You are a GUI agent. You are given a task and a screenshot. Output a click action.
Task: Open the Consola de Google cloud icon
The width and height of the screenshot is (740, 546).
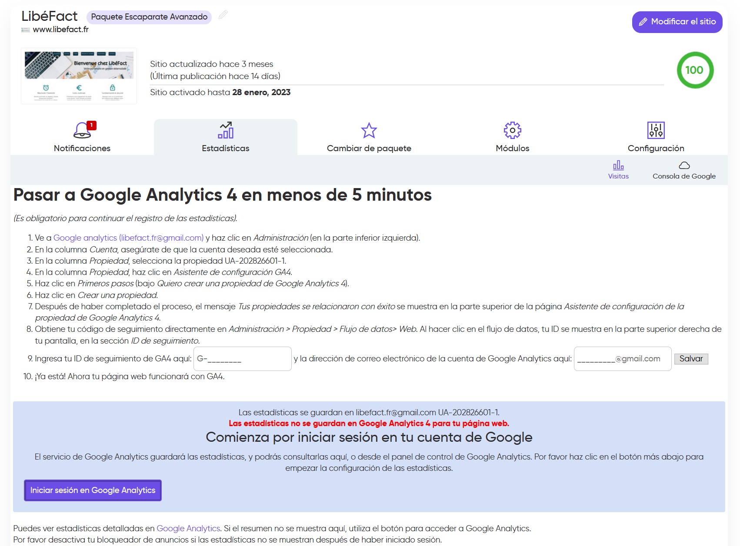(684, 165)
